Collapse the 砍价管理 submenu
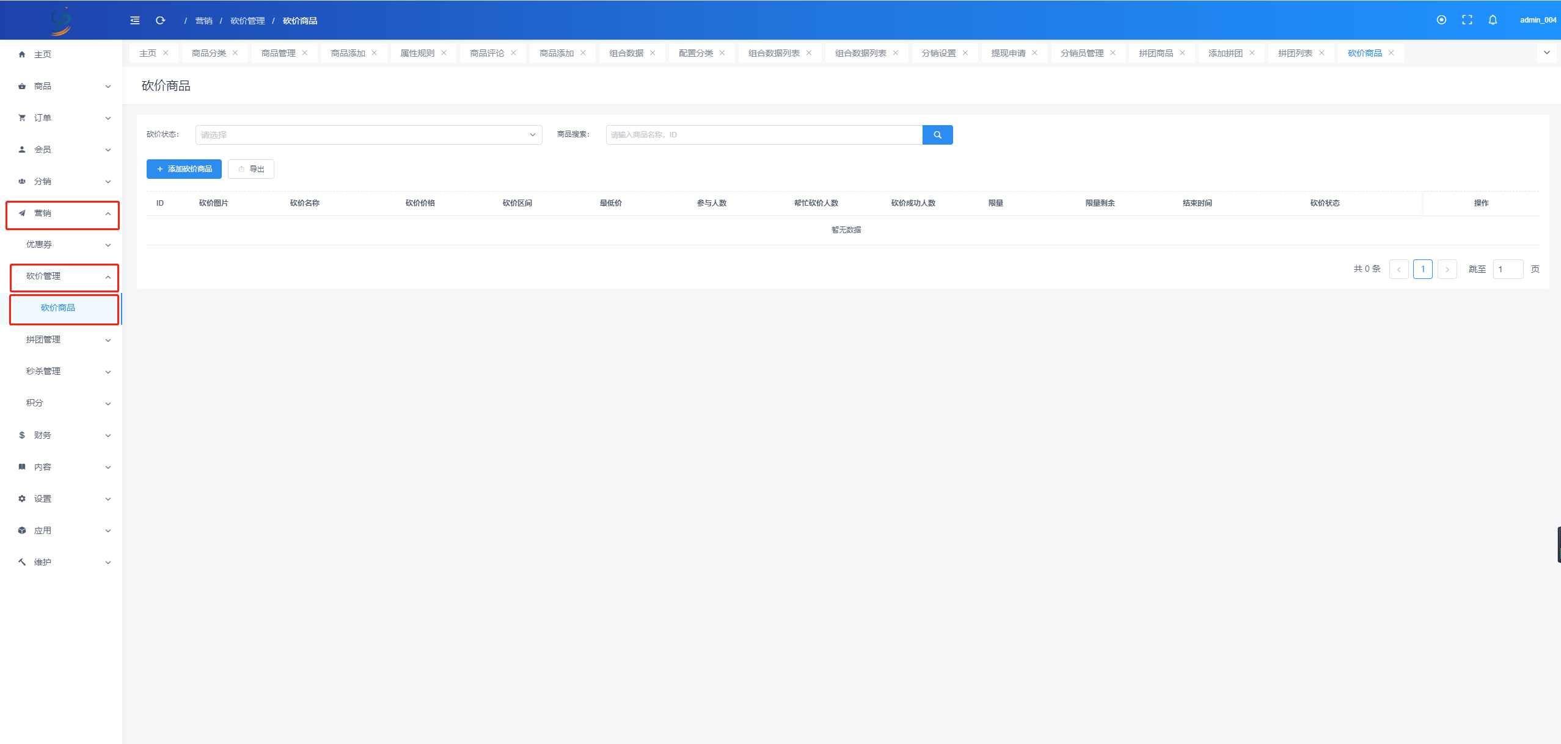This screenshot has height=744, width=1561. (x=61, y=276)
